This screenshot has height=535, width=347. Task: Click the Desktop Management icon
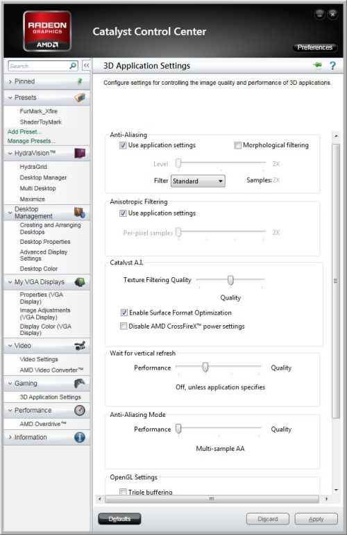tap(80, 213)
